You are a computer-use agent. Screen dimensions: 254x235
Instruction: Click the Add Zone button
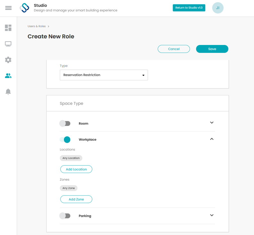76,199
